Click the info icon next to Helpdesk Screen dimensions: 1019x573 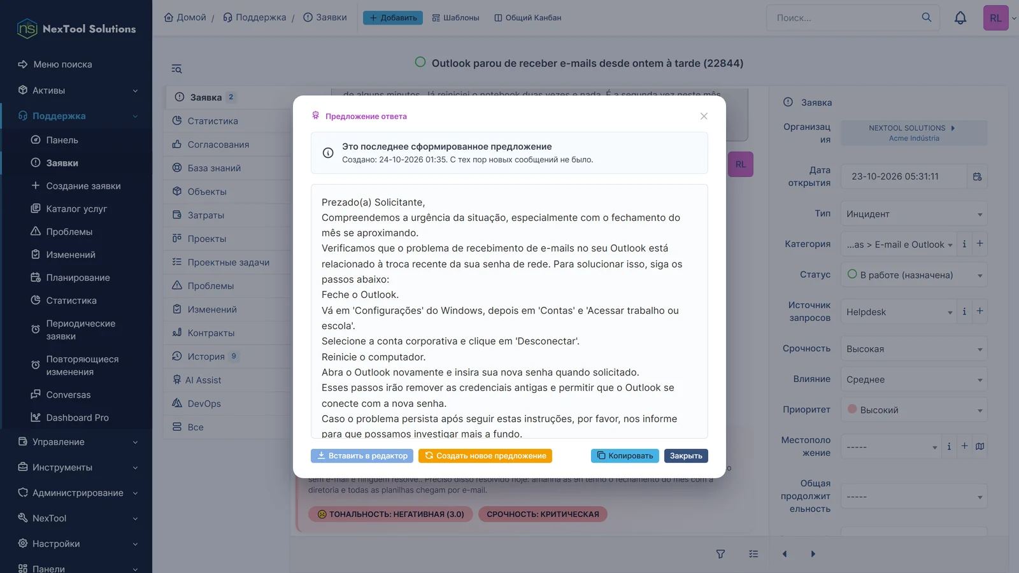coord(964,311)
